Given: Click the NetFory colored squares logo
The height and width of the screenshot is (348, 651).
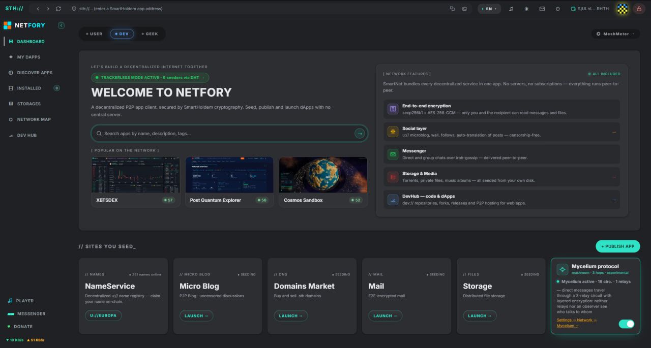Looking at the screenshot, I should [x=7, y=25].
